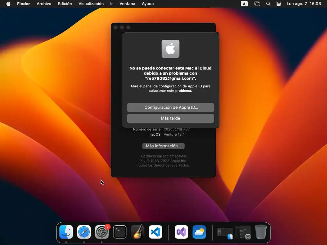Open the Apple menu
Image resolution: width=327 pixels, height=245 pixels.
click(x=8, y=4)
